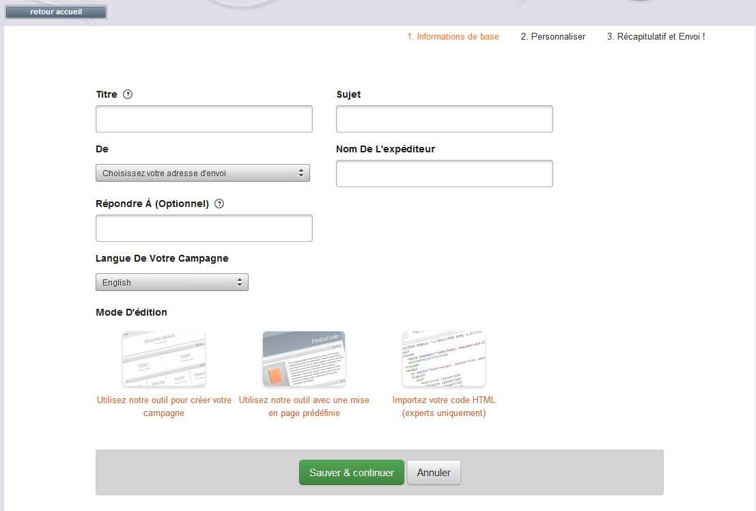This screenshot has width=756, height=511.
Task: Open the Informations de base step
Action: pos(453,37)
